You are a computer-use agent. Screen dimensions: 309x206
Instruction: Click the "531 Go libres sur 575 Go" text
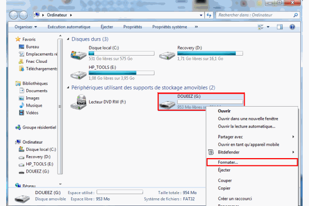pos(111,59)
